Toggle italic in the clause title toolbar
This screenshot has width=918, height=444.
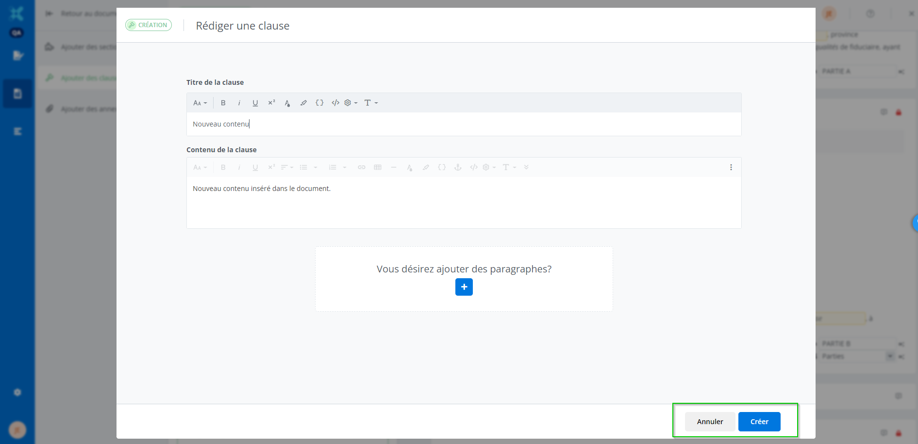239,103
